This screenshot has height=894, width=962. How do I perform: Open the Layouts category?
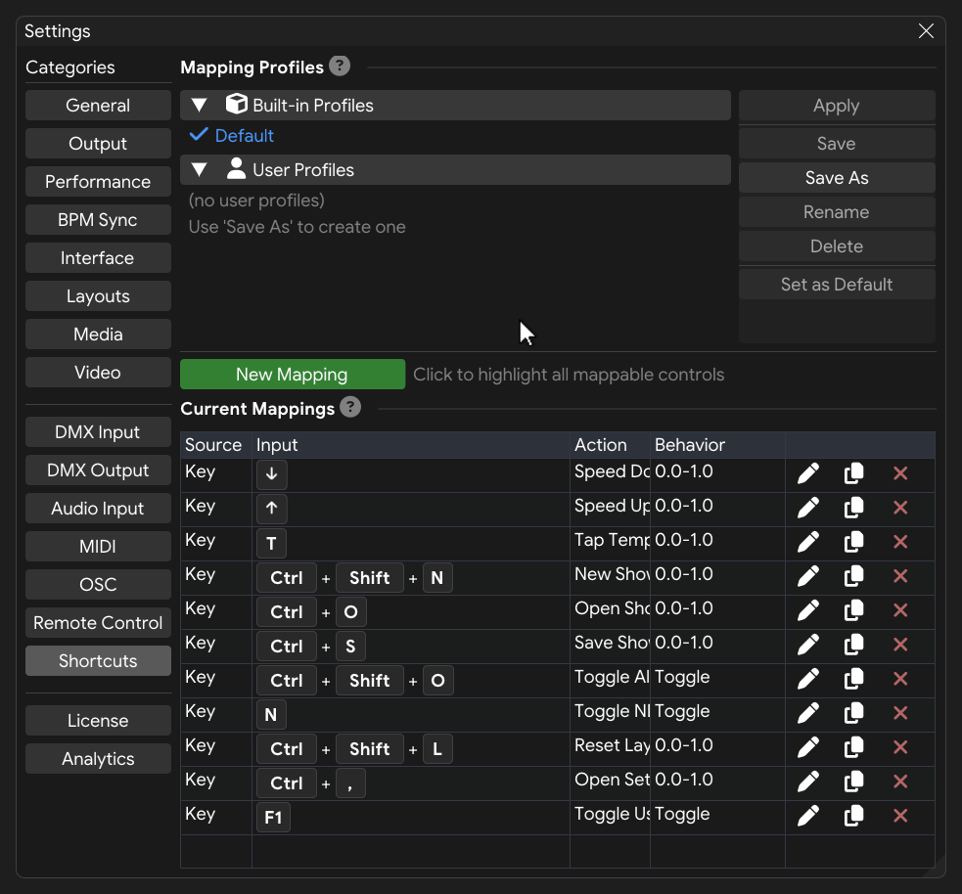click(98, 296)
